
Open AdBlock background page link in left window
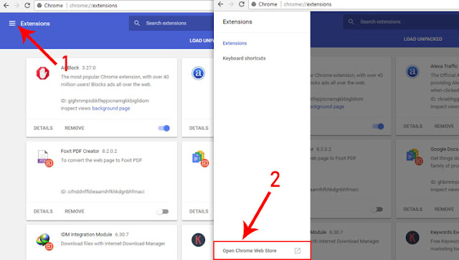click(111, 108)
